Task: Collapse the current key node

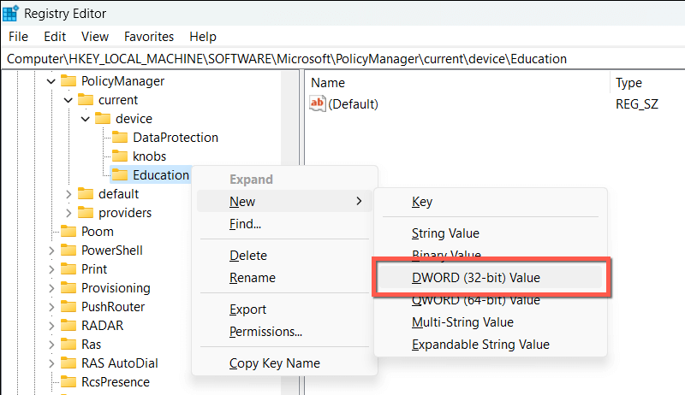Action: [68, 100]
